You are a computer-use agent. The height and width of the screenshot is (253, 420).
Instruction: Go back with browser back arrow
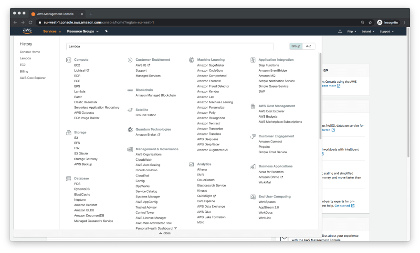(15, 22)
